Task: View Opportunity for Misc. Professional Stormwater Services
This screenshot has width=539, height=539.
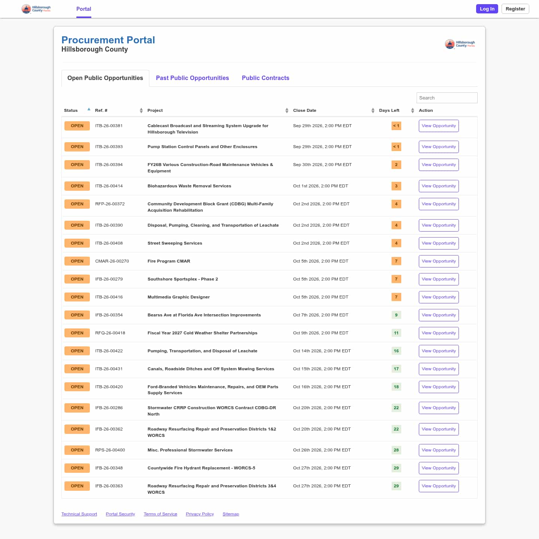Action: coord(439,450)
